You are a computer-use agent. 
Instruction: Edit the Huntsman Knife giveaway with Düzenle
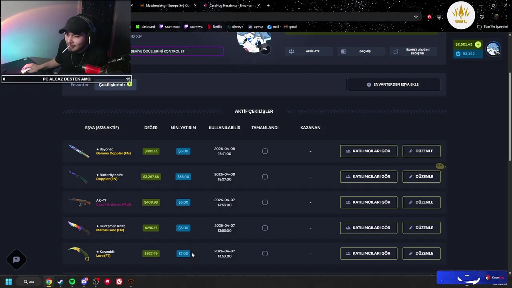422,228
